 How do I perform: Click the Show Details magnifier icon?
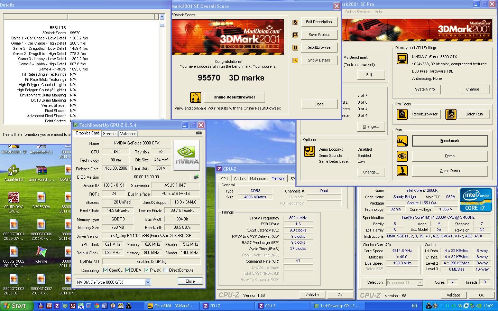click(295, 60)
